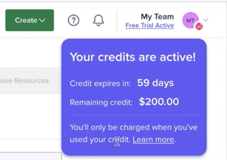Open the green Create dropdown button
This screenshot has width=227, height=160.
pos(30,20)
